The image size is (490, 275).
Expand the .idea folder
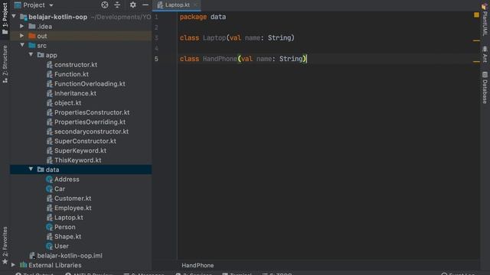(22, 26)
